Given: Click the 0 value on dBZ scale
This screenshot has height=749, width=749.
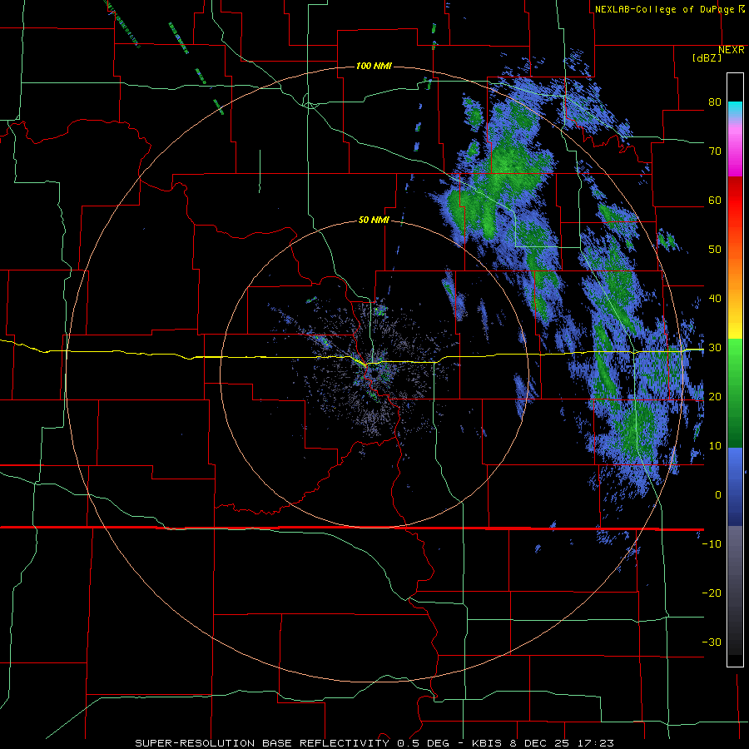Looking at the screenshot, I should [x=718, y=495].
